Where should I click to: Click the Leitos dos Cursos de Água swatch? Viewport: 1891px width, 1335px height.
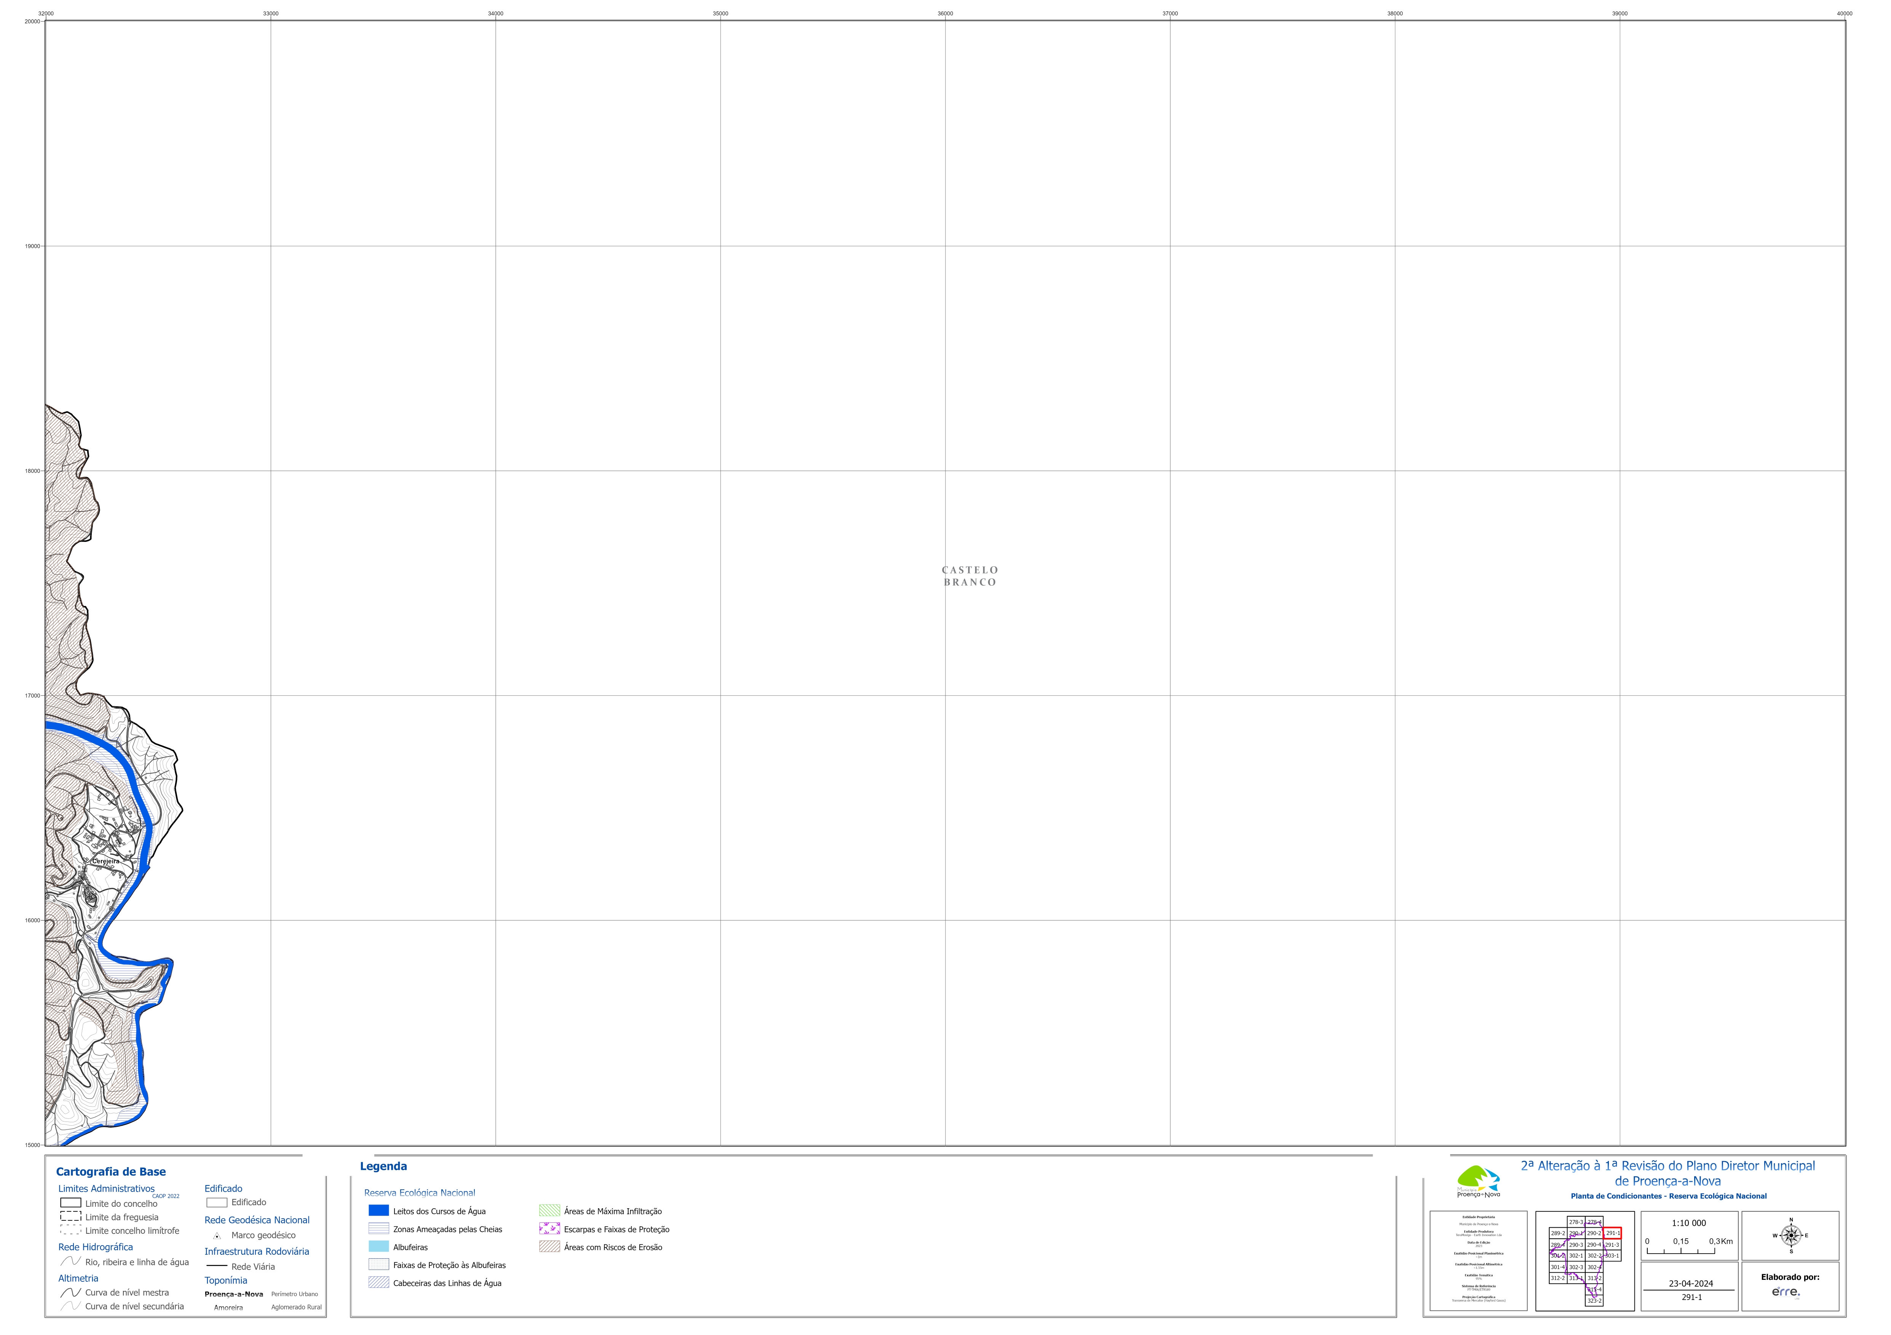[379, 1211]
